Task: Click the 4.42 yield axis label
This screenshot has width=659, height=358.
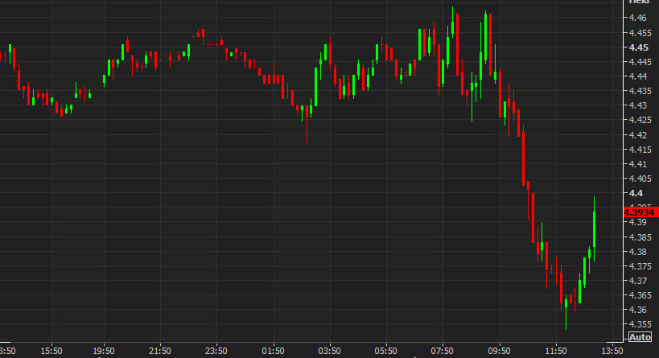Action: click(x=637, y=135)
